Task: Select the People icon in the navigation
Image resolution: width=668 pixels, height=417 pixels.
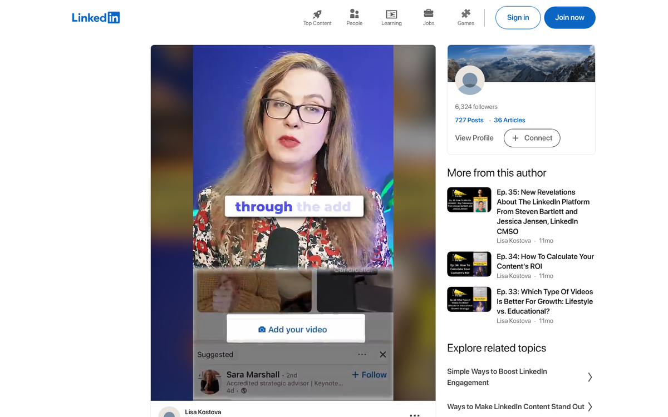Action: 354,14
